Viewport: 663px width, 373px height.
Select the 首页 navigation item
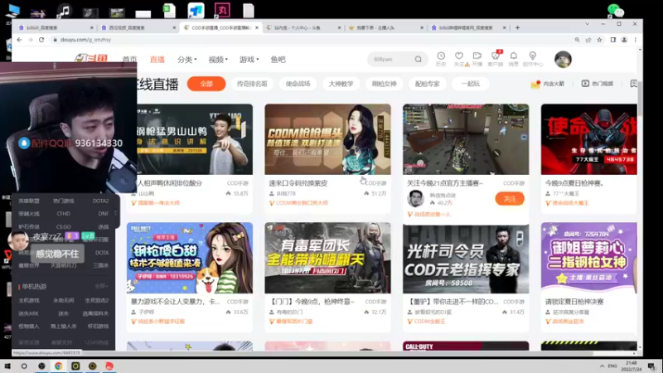click(129, 60)
